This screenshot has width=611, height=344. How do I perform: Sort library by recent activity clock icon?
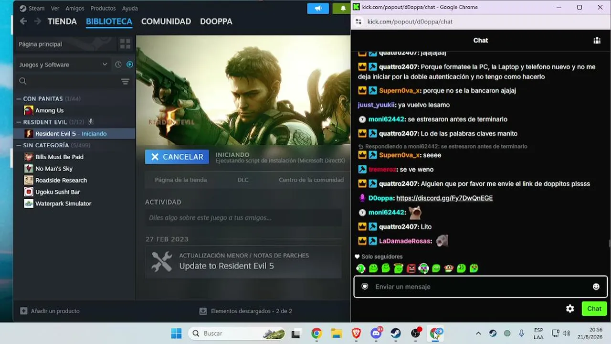(118, 64)
